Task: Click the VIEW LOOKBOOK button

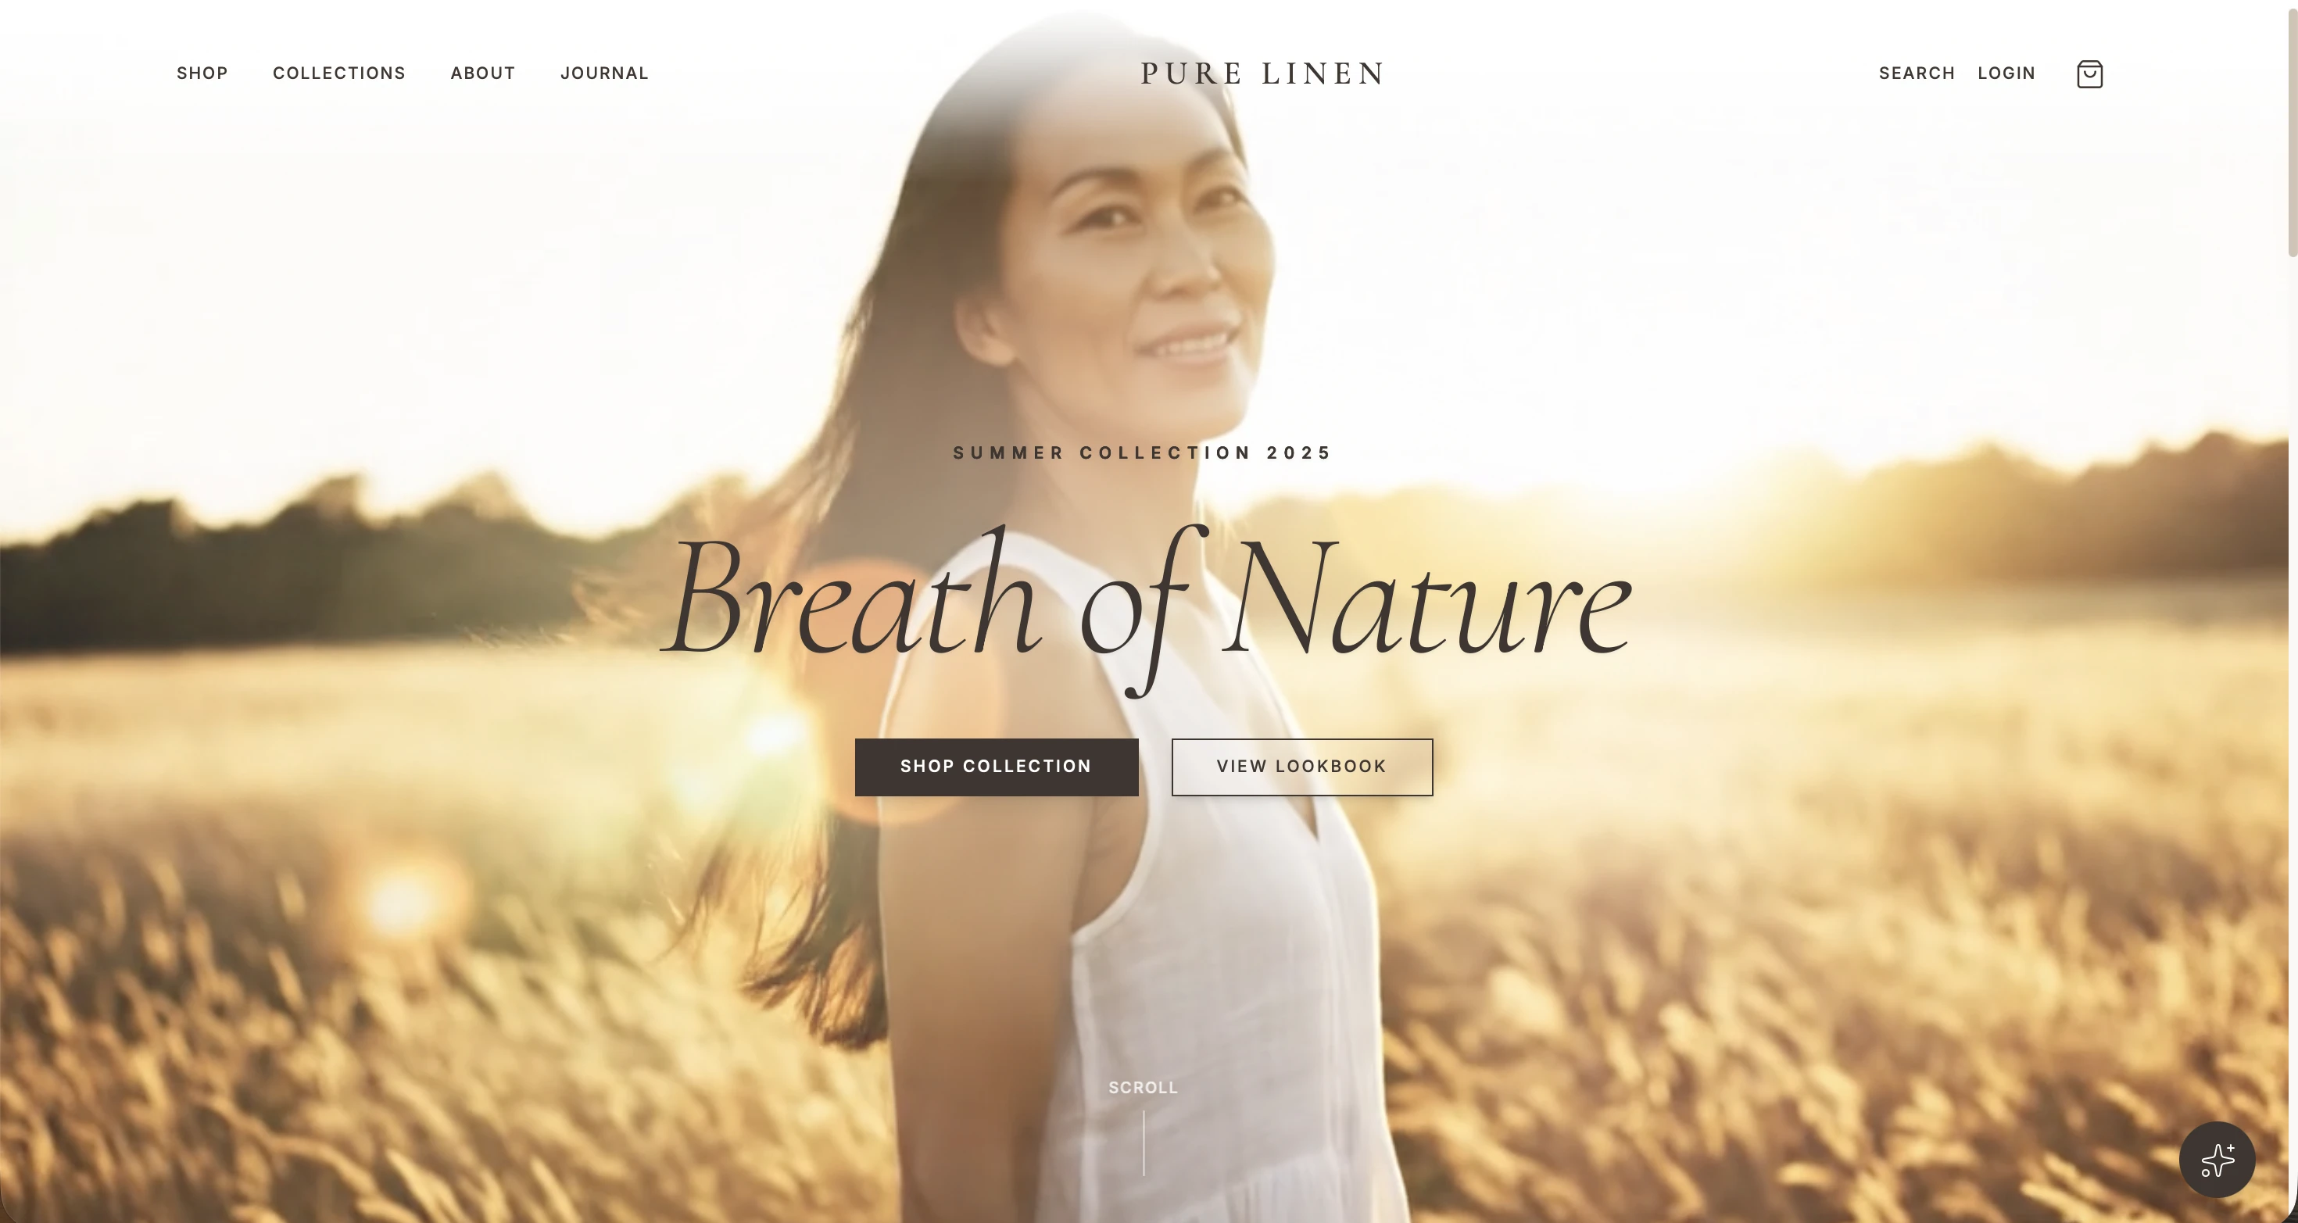Action: coord(1301,767)
